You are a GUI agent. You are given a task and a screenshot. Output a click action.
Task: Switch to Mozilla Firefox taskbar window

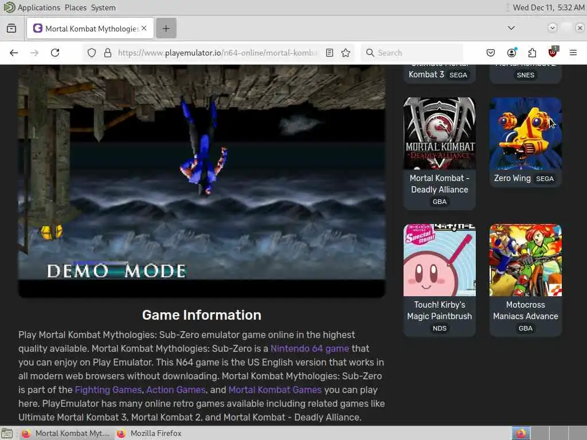[150, 433]
